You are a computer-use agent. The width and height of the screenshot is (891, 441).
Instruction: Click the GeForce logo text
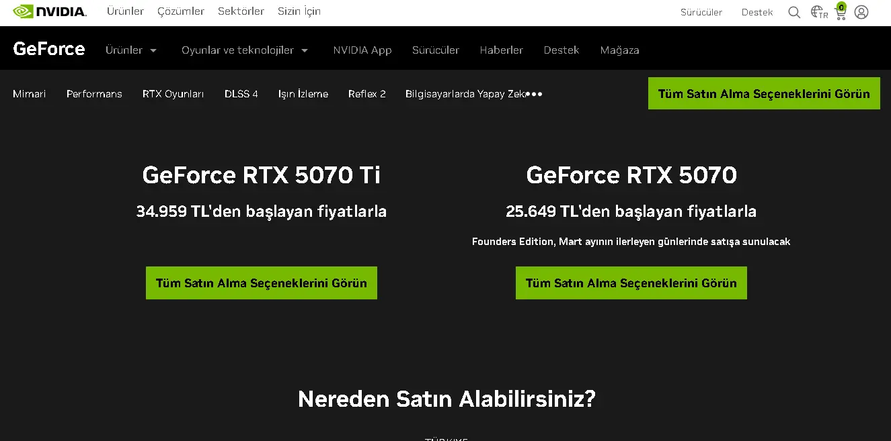coord(49,49)
